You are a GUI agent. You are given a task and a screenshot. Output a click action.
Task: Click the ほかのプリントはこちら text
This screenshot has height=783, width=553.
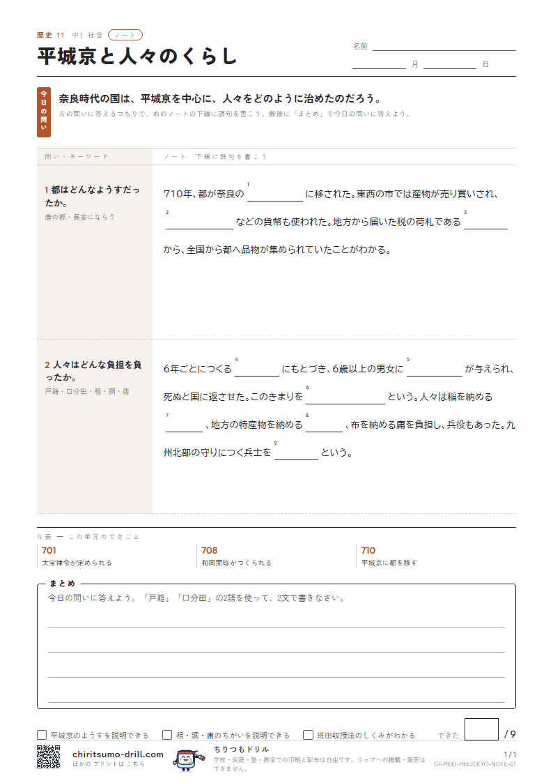click(x=108, y=764)
